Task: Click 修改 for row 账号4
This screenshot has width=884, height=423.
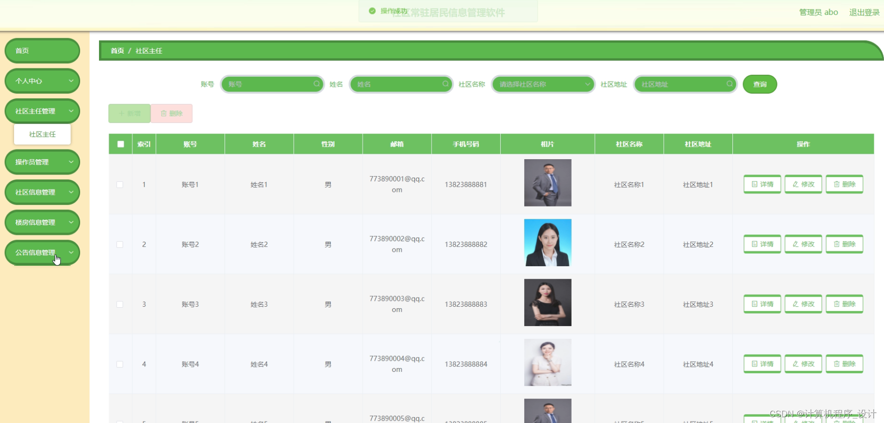Action: pos(803,364)
